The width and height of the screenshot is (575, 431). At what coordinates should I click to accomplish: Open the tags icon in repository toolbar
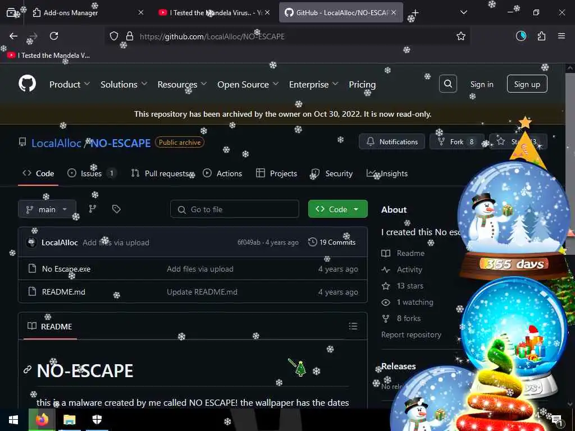click(116, 209)
